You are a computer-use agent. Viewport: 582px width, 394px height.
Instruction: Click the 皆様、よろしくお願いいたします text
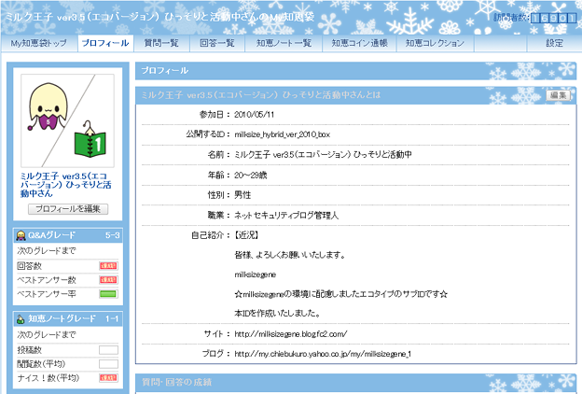290,255
